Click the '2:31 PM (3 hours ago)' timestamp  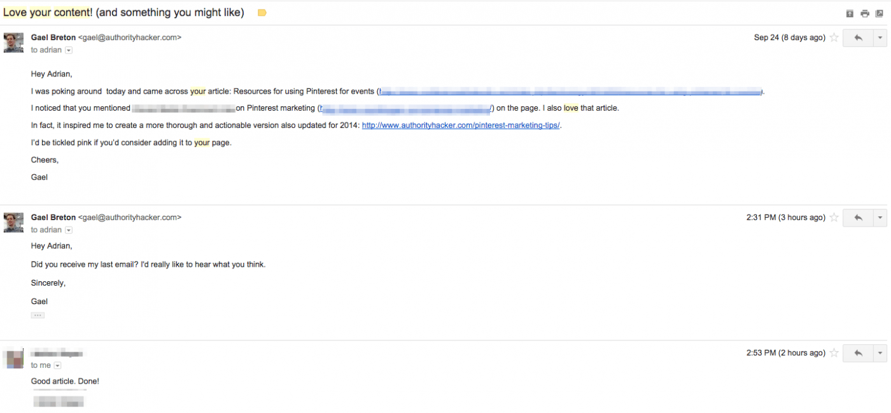pyautogui.click(x=785, y=218)
